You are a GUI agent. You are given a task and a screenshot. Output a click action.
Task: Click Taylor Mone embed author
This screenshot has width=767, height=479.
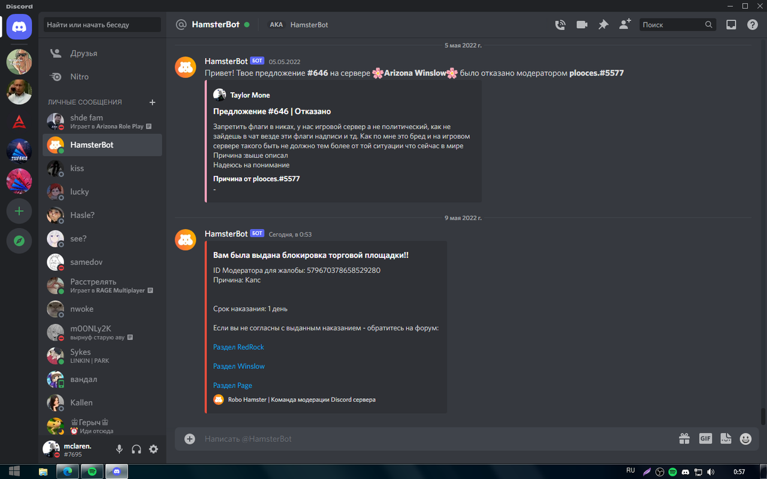[x=250, y=95]
